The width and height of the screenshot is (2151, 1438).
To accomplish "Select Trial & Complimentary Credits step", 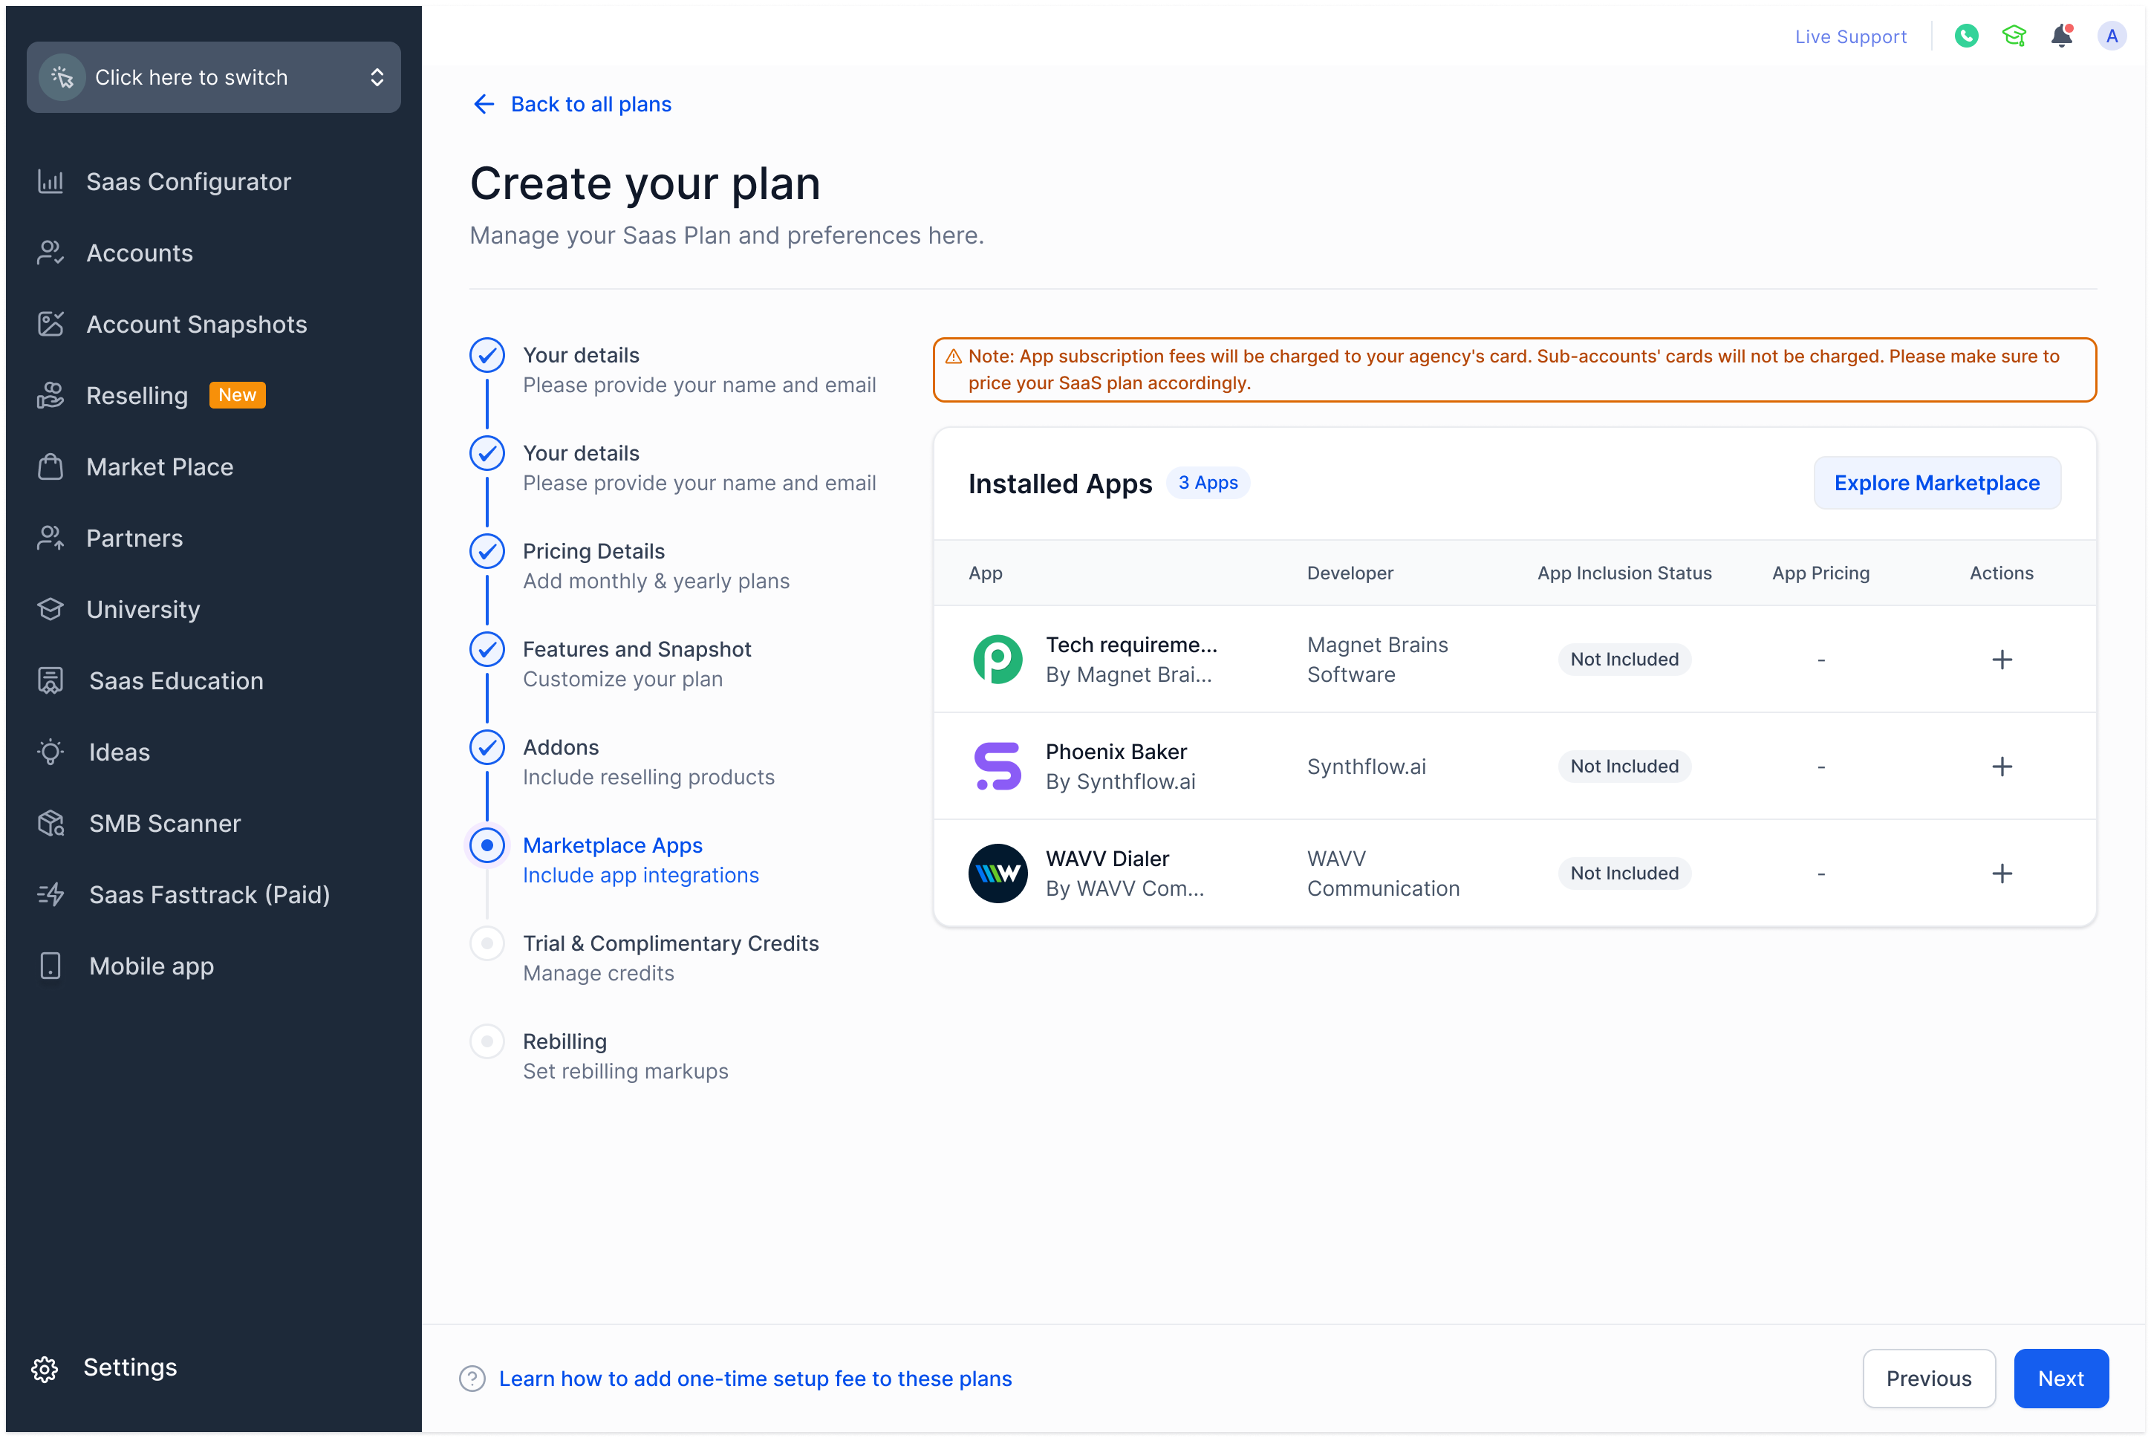I will pyautogui.click(x=670, y=943).
